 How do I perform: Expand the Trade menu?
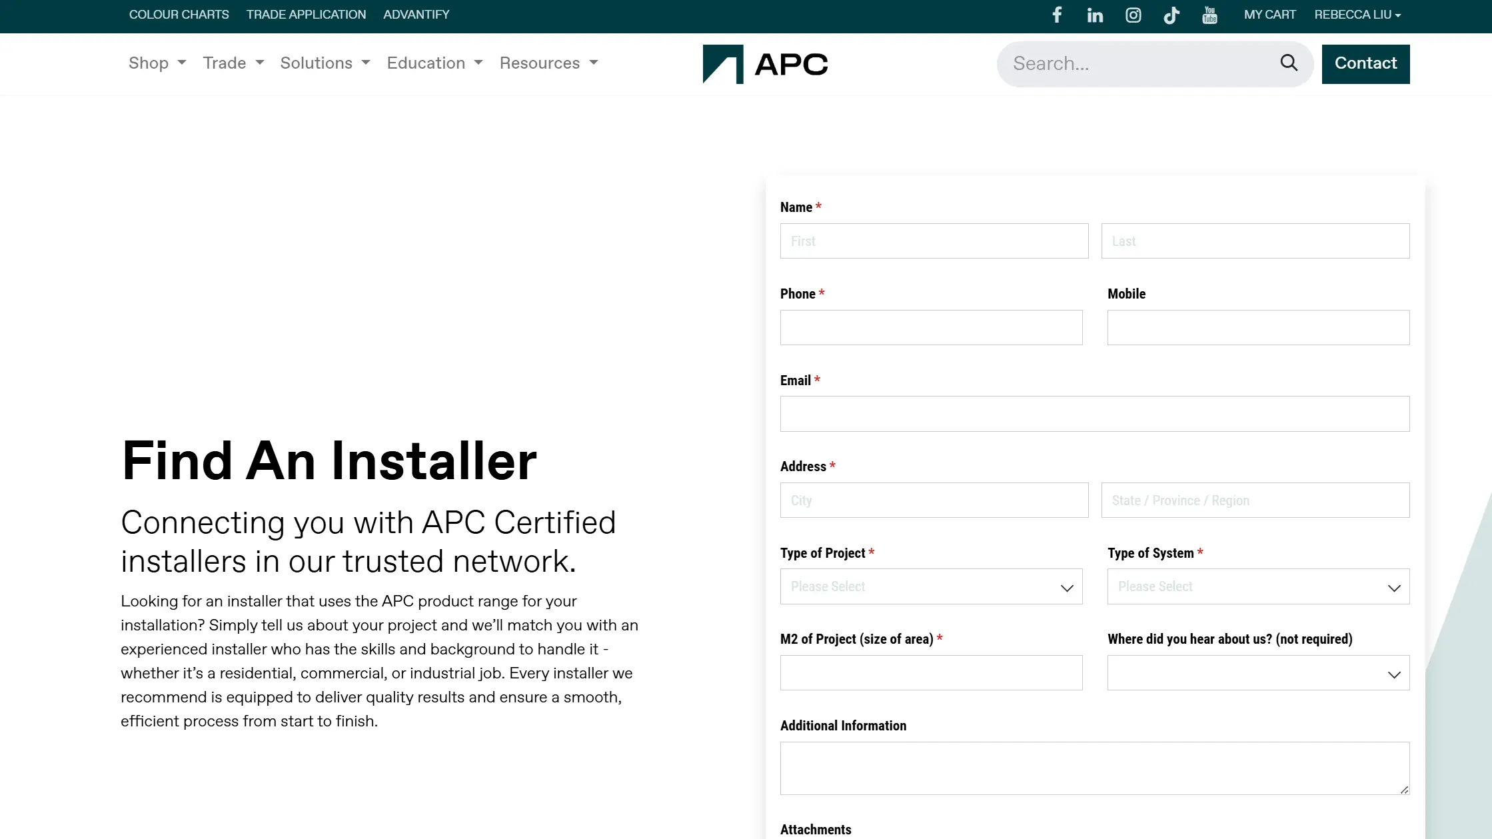[233, 63]
